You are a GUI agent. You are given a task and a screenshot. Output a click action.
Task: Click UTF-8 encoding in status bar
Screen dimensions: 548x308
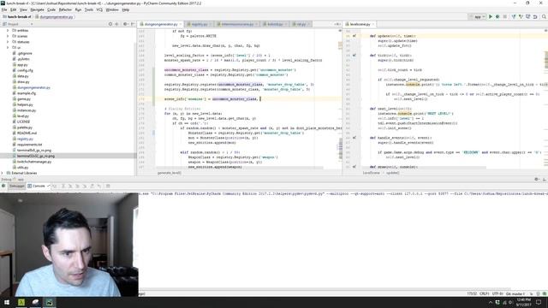[497, 293]
